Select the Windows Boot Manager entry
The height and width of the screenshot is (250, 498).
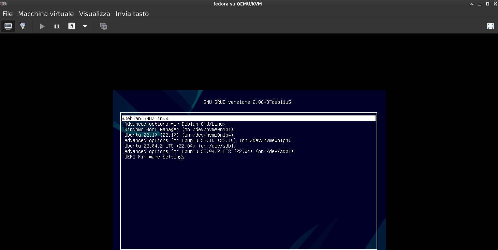click(x=179, y=129)
